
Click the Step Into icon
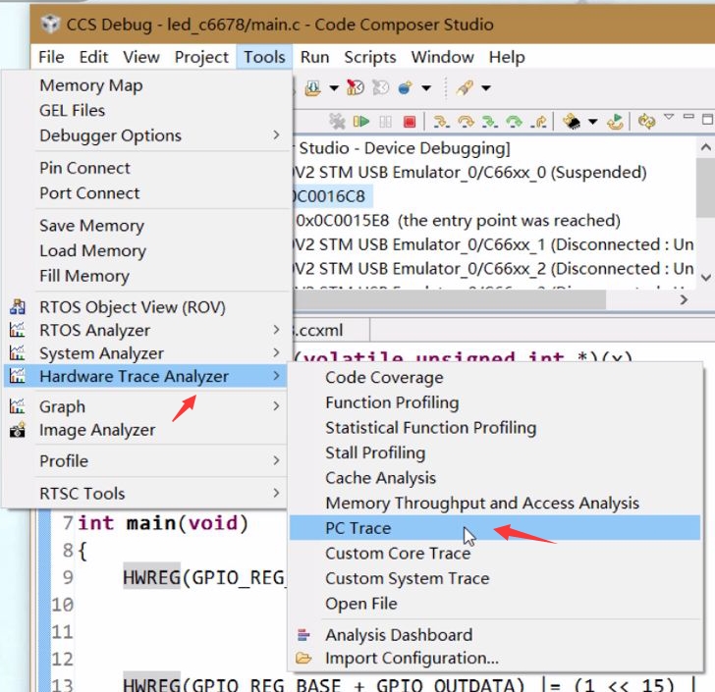[x=441, y=122]
